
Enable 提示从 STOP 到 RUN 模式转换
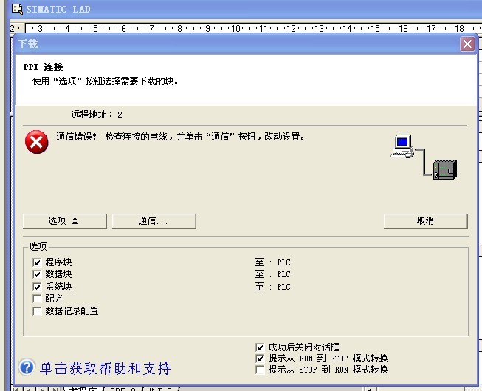coord(259,370)
